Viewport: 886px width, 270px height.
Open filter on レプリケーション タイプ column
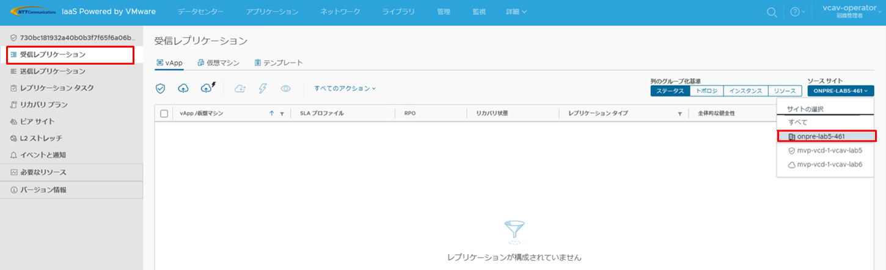point(679,114)
